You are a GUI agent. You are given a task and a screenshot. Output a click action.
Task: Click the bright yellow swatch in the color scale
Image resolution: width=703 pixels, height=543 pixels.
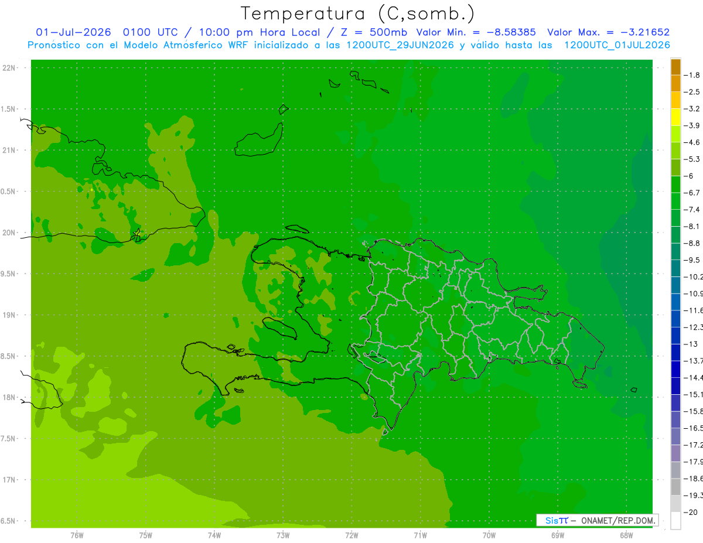tap(675, 117)
